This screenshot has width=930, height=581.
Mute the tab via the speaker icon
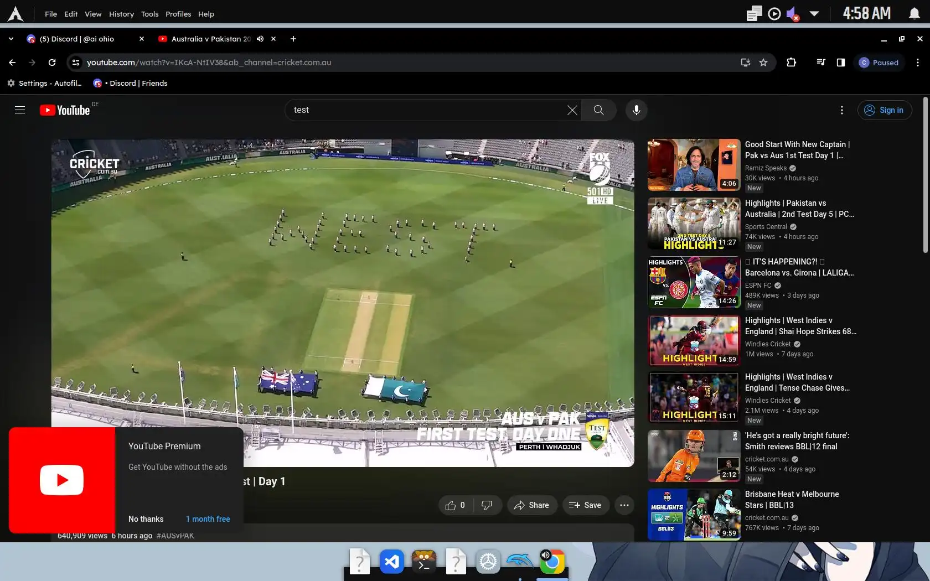tap(260, 39)
